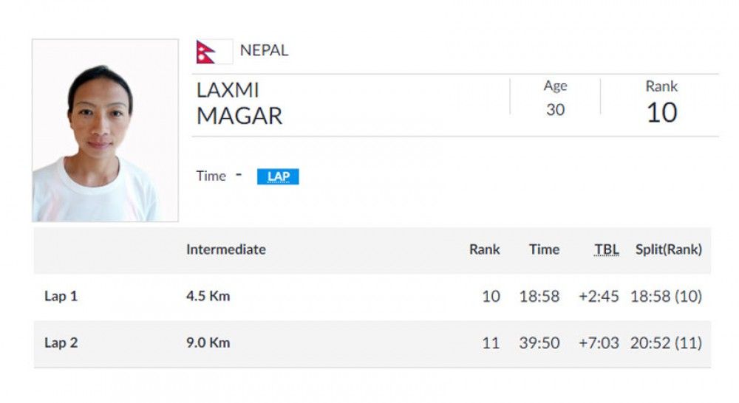Click the Nepal flag icon

[206, 52]
